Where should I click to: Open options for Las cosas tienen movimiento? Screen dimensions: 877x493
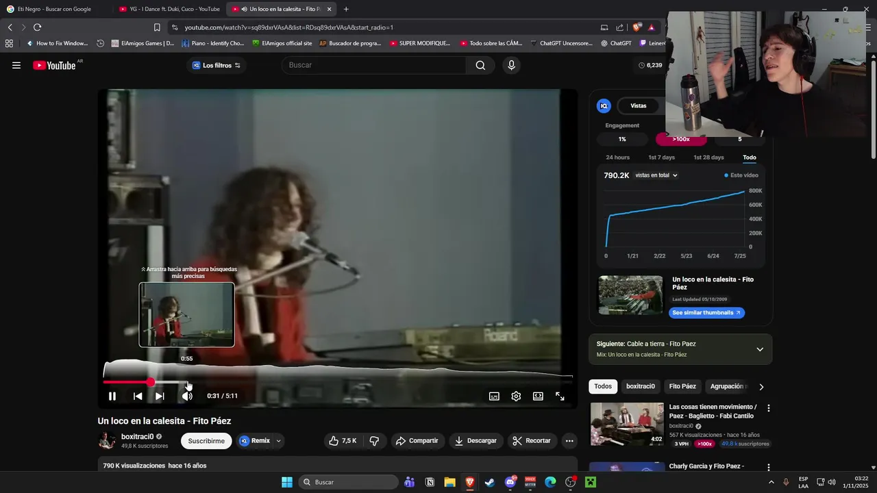[768, 408]
